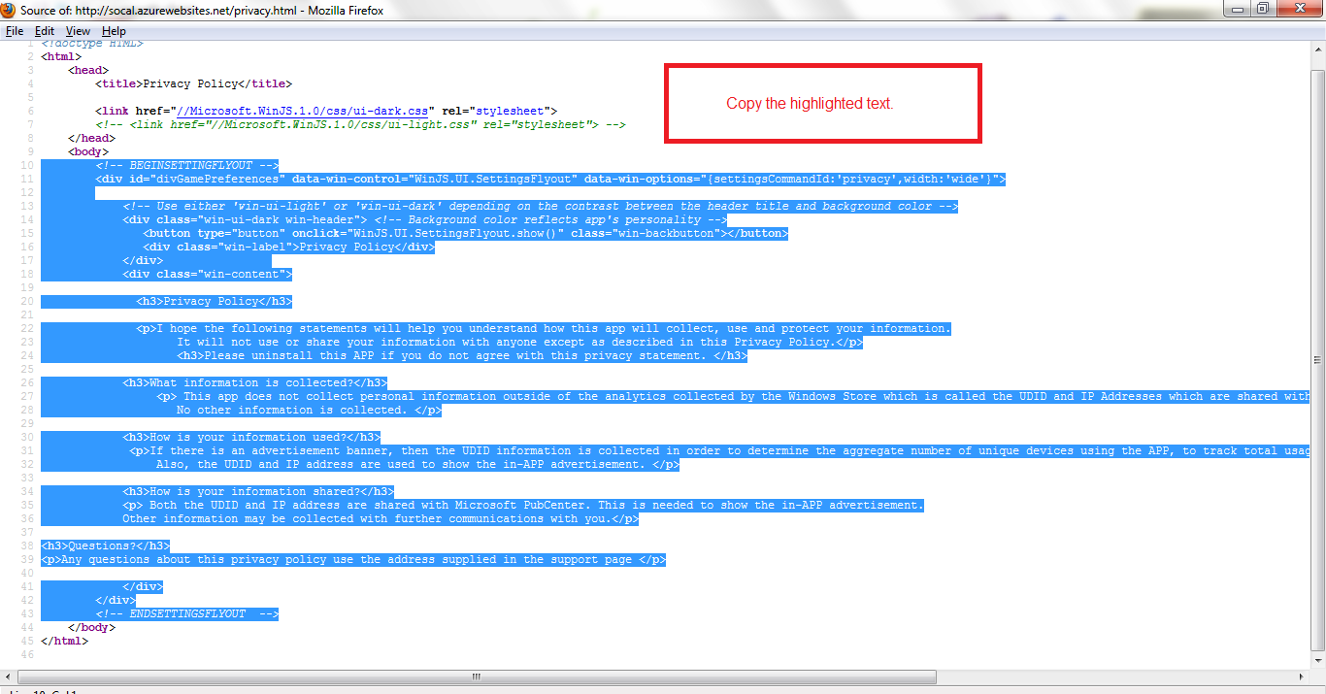This screenshot has height=694, width=1326.
Task: Open the File menu
Action: pyautogui.click(x=15, y=31)
